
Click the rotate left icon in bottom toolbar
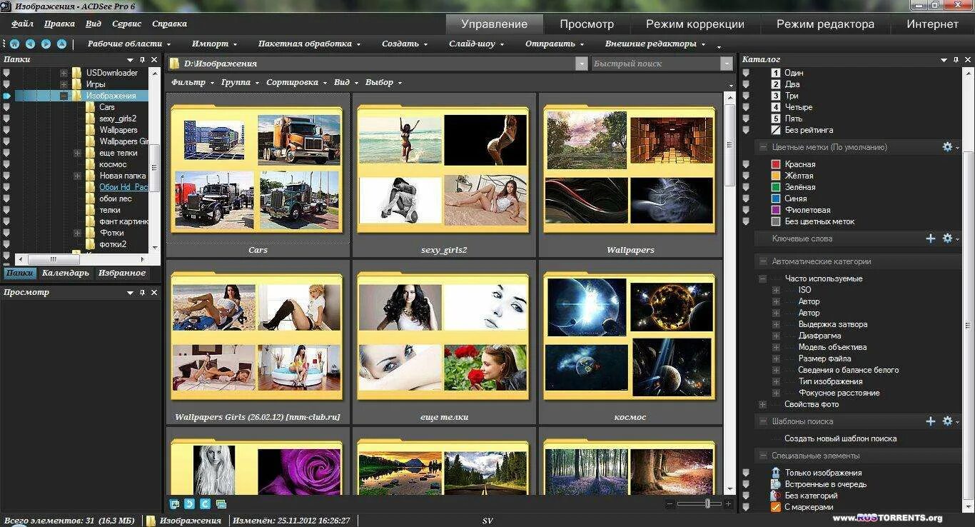coord(190,503)
